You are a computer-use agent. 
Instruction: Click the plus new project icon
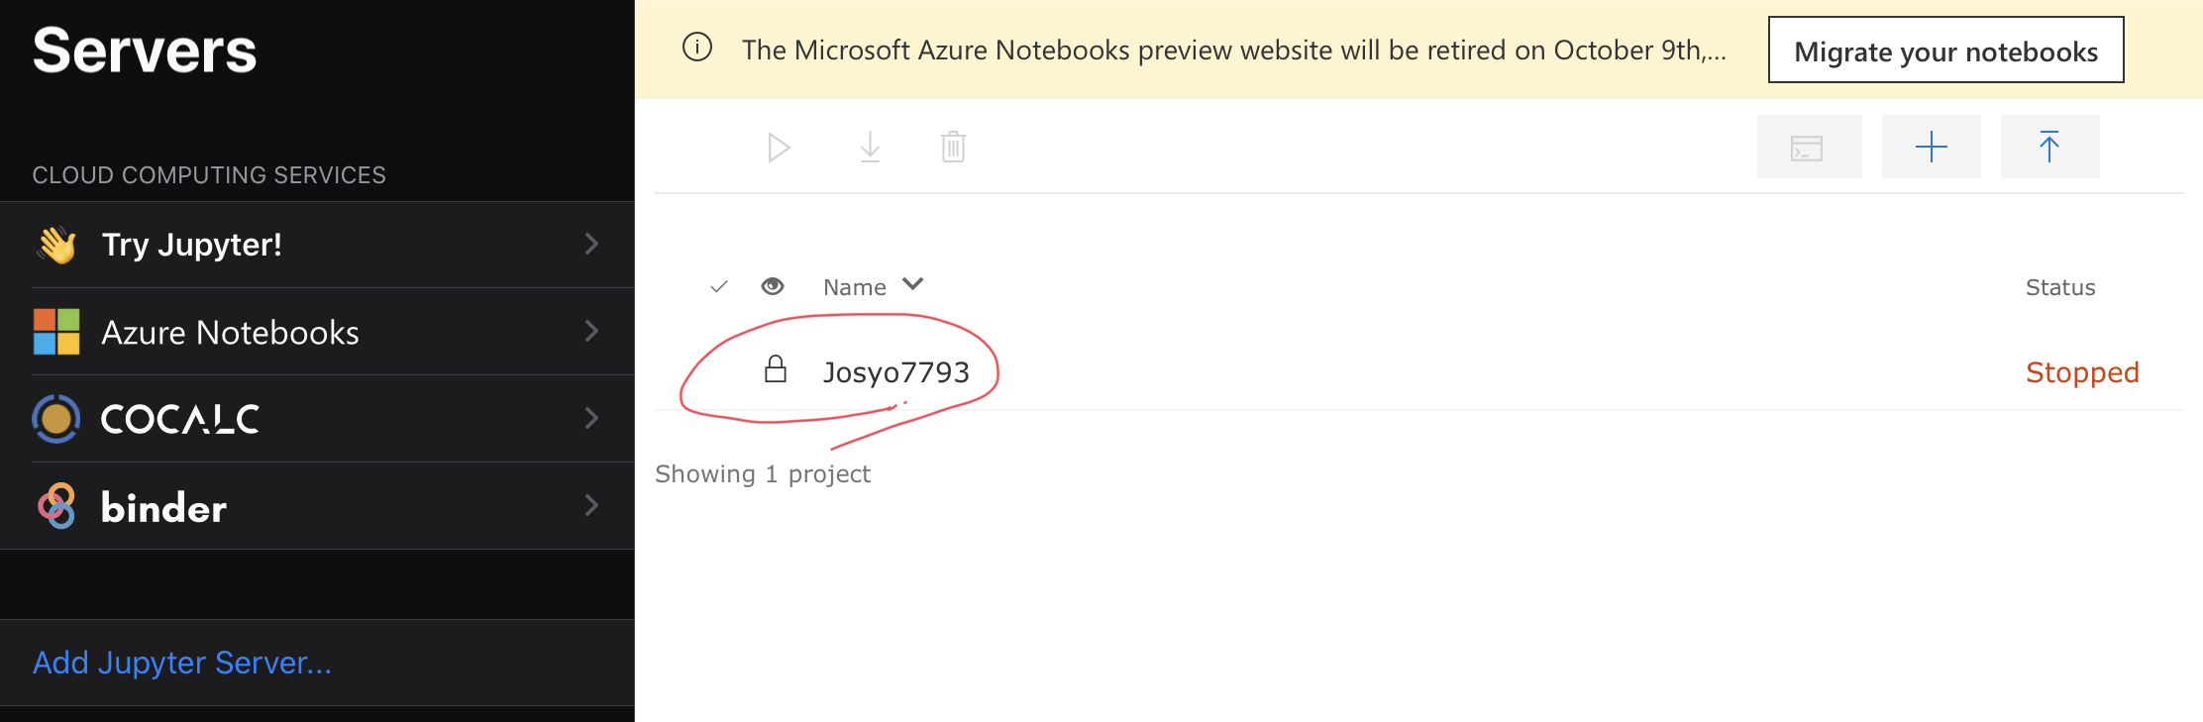[1932, 147]
